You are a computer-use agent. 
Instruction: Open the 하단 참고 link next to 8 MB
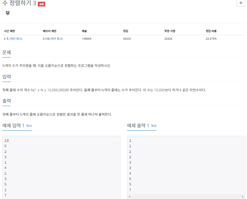[x=57, y=39]
